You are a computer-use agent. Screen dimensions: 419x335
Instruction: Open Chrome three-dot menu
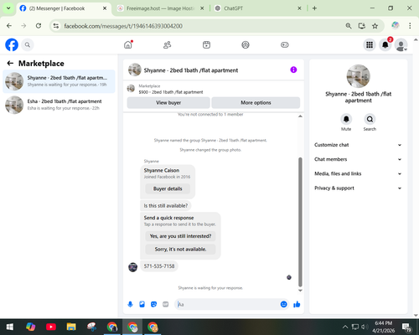pyautogui.click(x=410, y=26)
